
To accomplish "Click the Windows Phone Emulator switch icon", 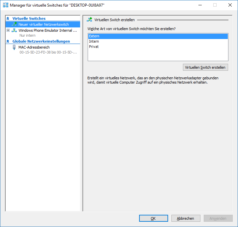I will [x=14, y=30].
